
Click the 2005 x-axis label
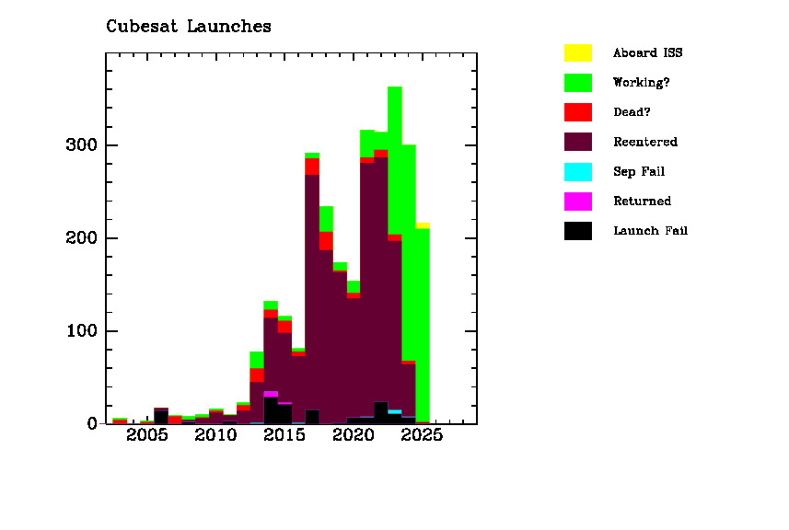(x=146, y=435)
